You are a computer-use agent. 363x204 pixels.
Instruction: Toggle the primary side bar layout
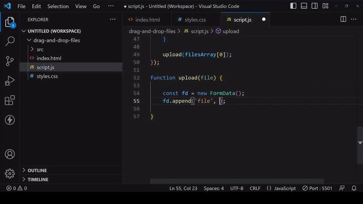293,6
